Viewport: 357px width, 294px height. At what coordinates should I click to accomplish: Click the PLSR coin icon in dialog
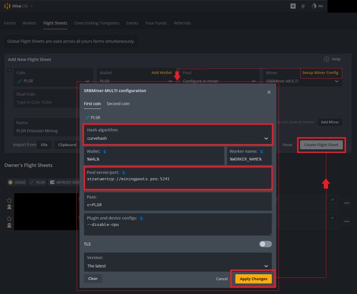87,117
